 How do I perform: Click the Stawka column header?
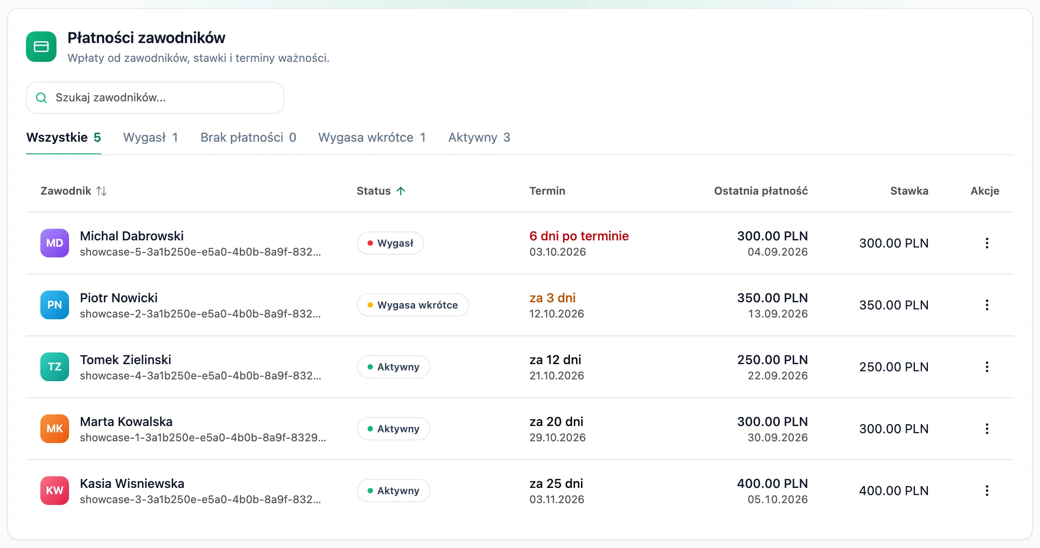tap(909, 191)
